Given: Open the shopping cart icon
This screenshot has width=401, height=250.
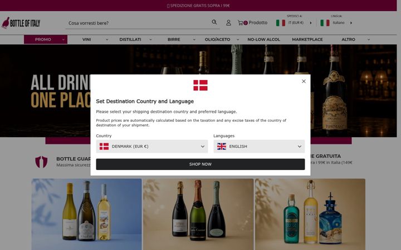Looking at the screenshot, I should point(241,23).
